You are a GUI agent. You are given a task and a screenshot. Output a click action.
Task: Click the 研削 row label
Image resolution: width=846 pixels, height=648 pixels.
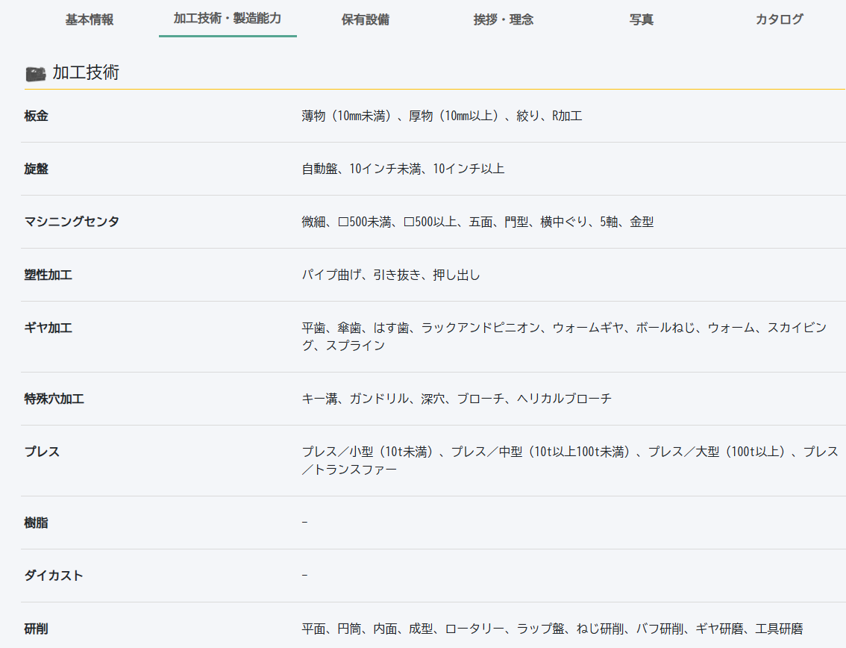coord(37,629)
